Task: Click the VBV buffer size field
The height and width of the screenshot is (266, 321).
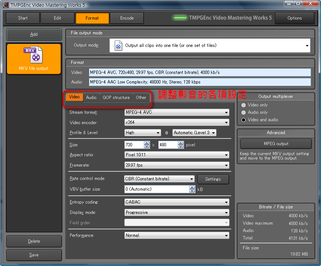Action: tap(157, 189)
